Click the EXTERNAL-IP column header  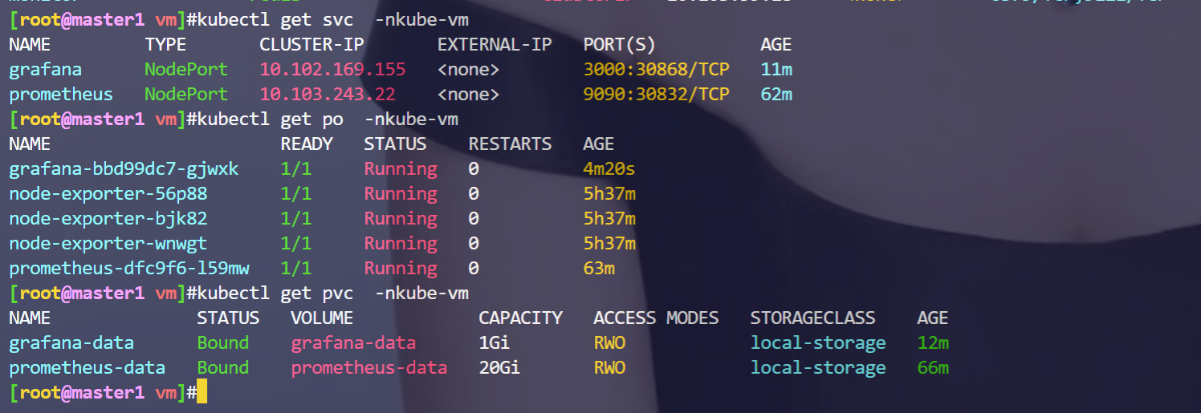(x=495, y=45)
